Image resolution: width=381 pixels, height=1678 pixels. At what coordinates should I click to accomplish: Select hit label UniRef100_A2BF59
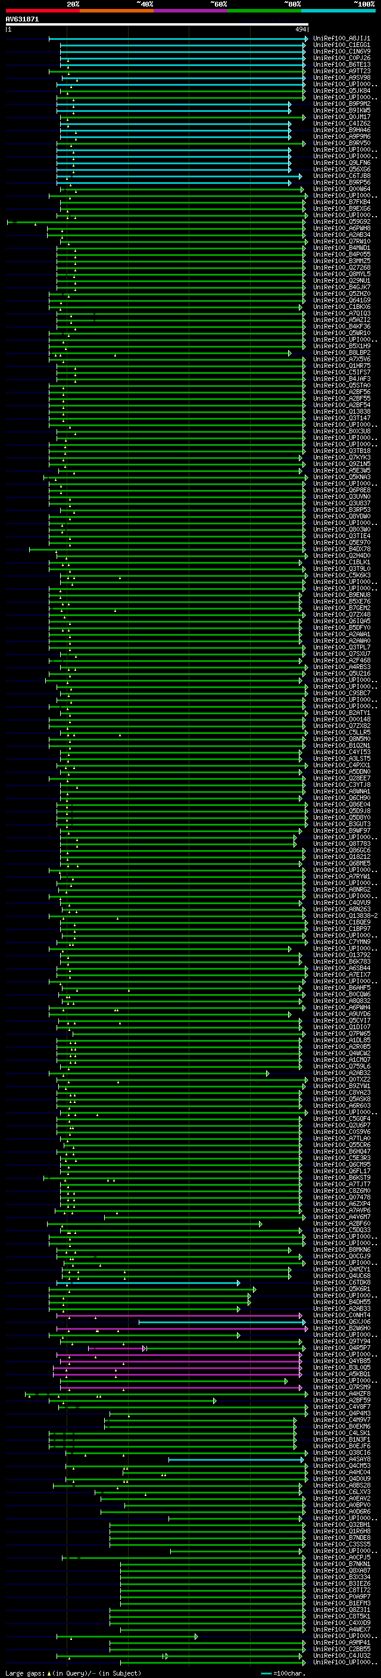click(341, 1400)
